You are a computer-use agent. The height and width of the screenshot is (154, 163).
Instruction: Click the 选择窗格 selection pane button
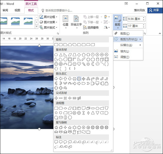point(91,28)
